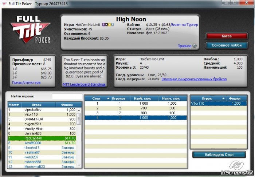This screenshot has height=177, width=255.
Task: Sort tables by Наиб. стэк column
Action: [x=144, y=98]
